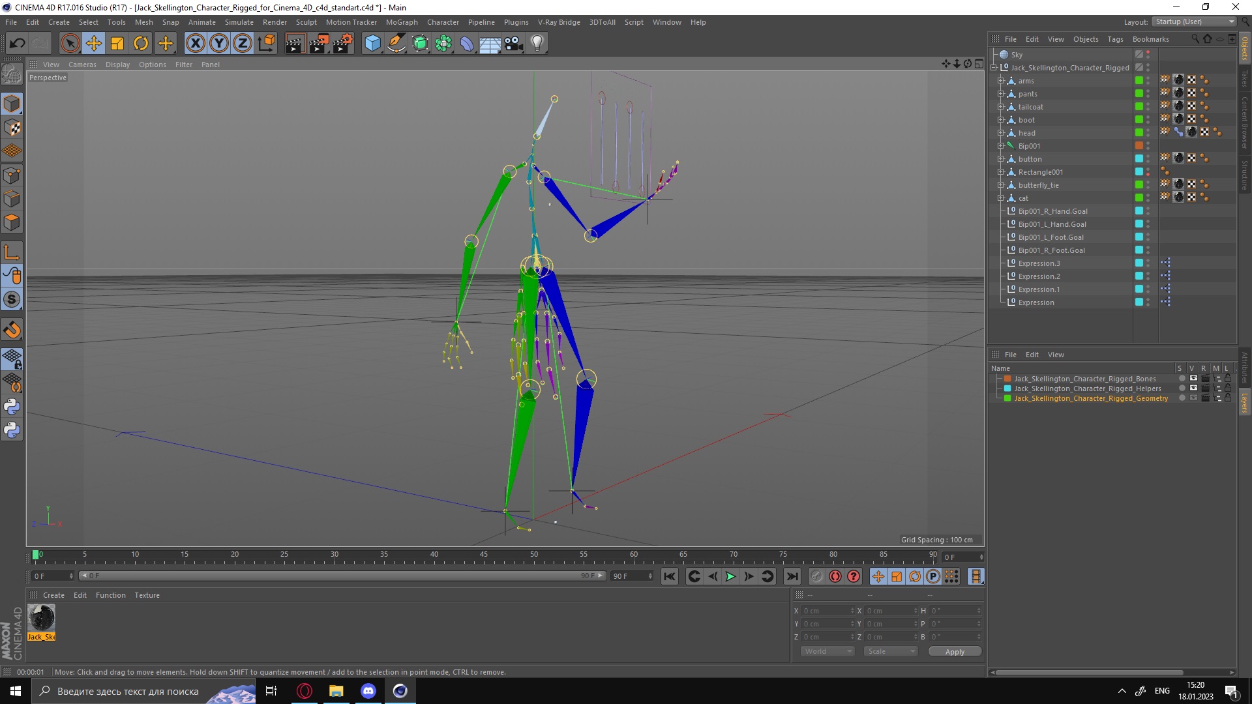Screen dimensions: 1252x704
Task: Click the Make Editable icon
Action: point(12,74)
